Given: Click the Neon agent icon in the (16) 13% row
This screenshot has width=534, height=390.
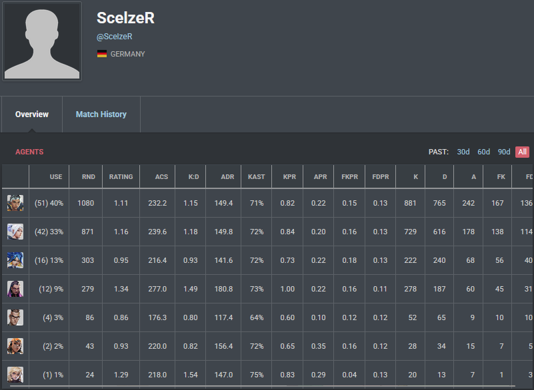Looking at the screenshot, I should [x=15, y=260].
